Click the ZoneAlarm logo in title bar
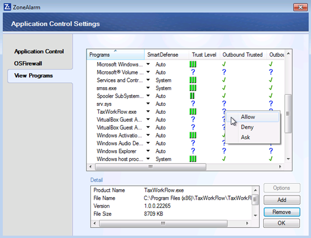Image resolution: width=311 pixels, height=238 pixels. (x=7, y=7)
